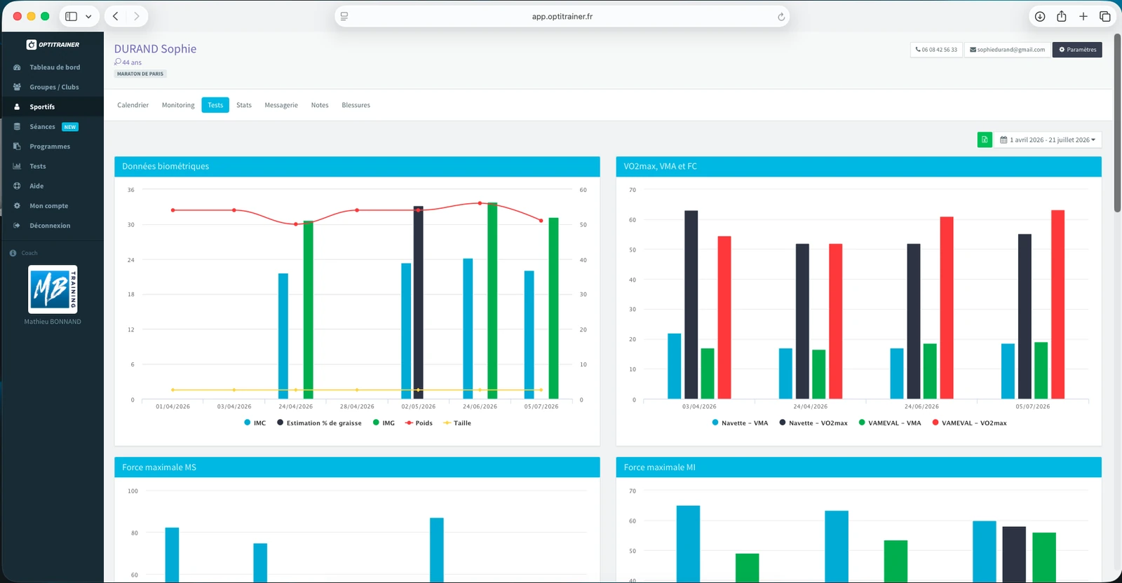Switch to the Stats tab
This screenshot has height=583, width=1122.
point(244,105)
